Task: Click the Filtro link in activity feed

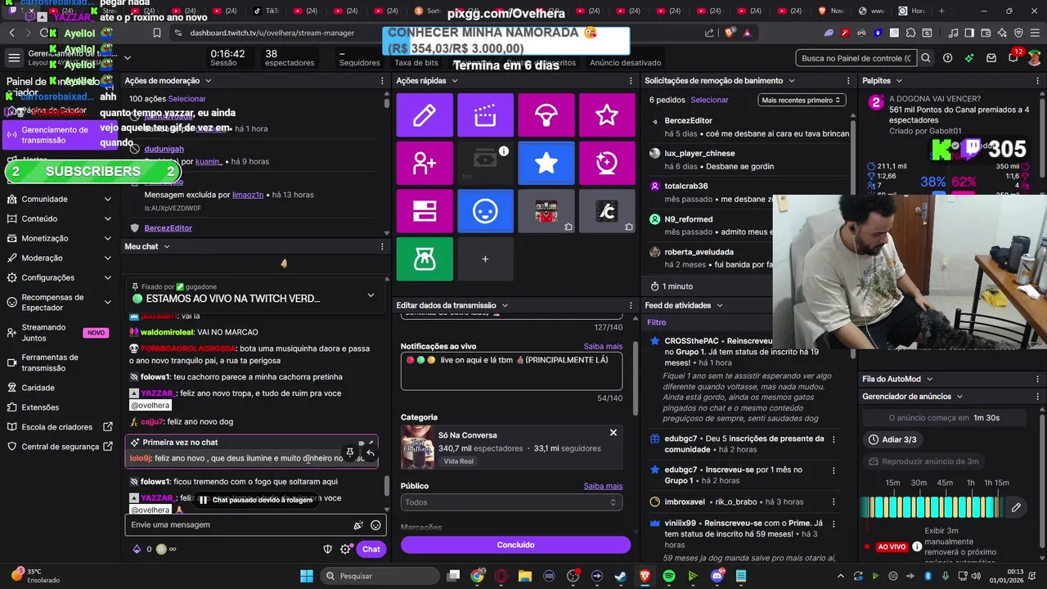Action: 657,322
